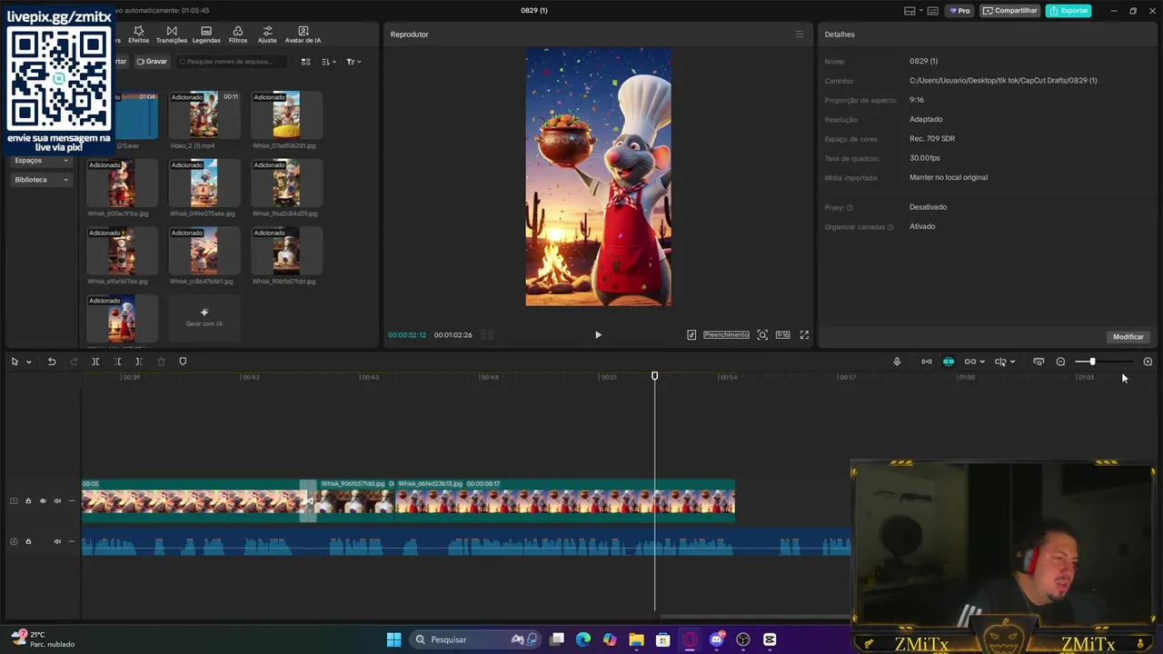Split the clip at the playhead
The height and width of the screenshot is (654, 1163).
tap(95, 362)
